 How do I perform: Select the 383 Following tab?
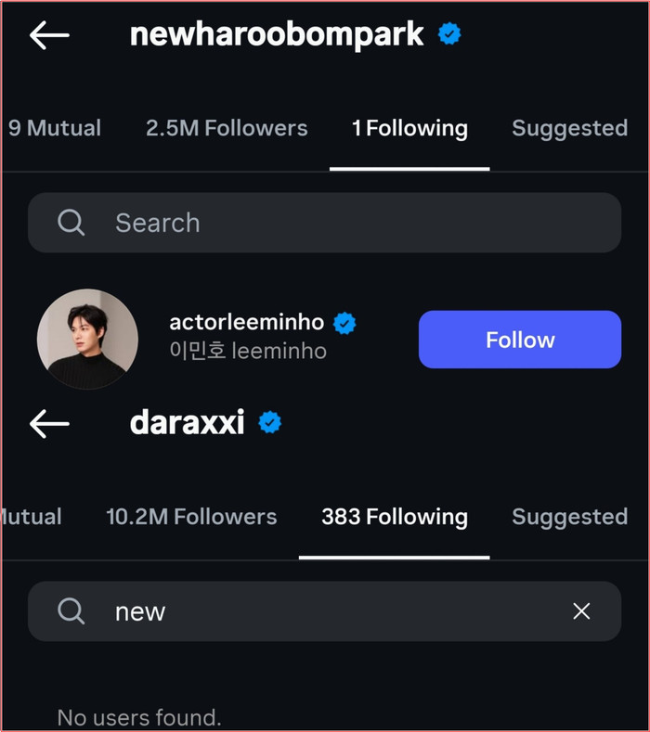pos(394,517)
